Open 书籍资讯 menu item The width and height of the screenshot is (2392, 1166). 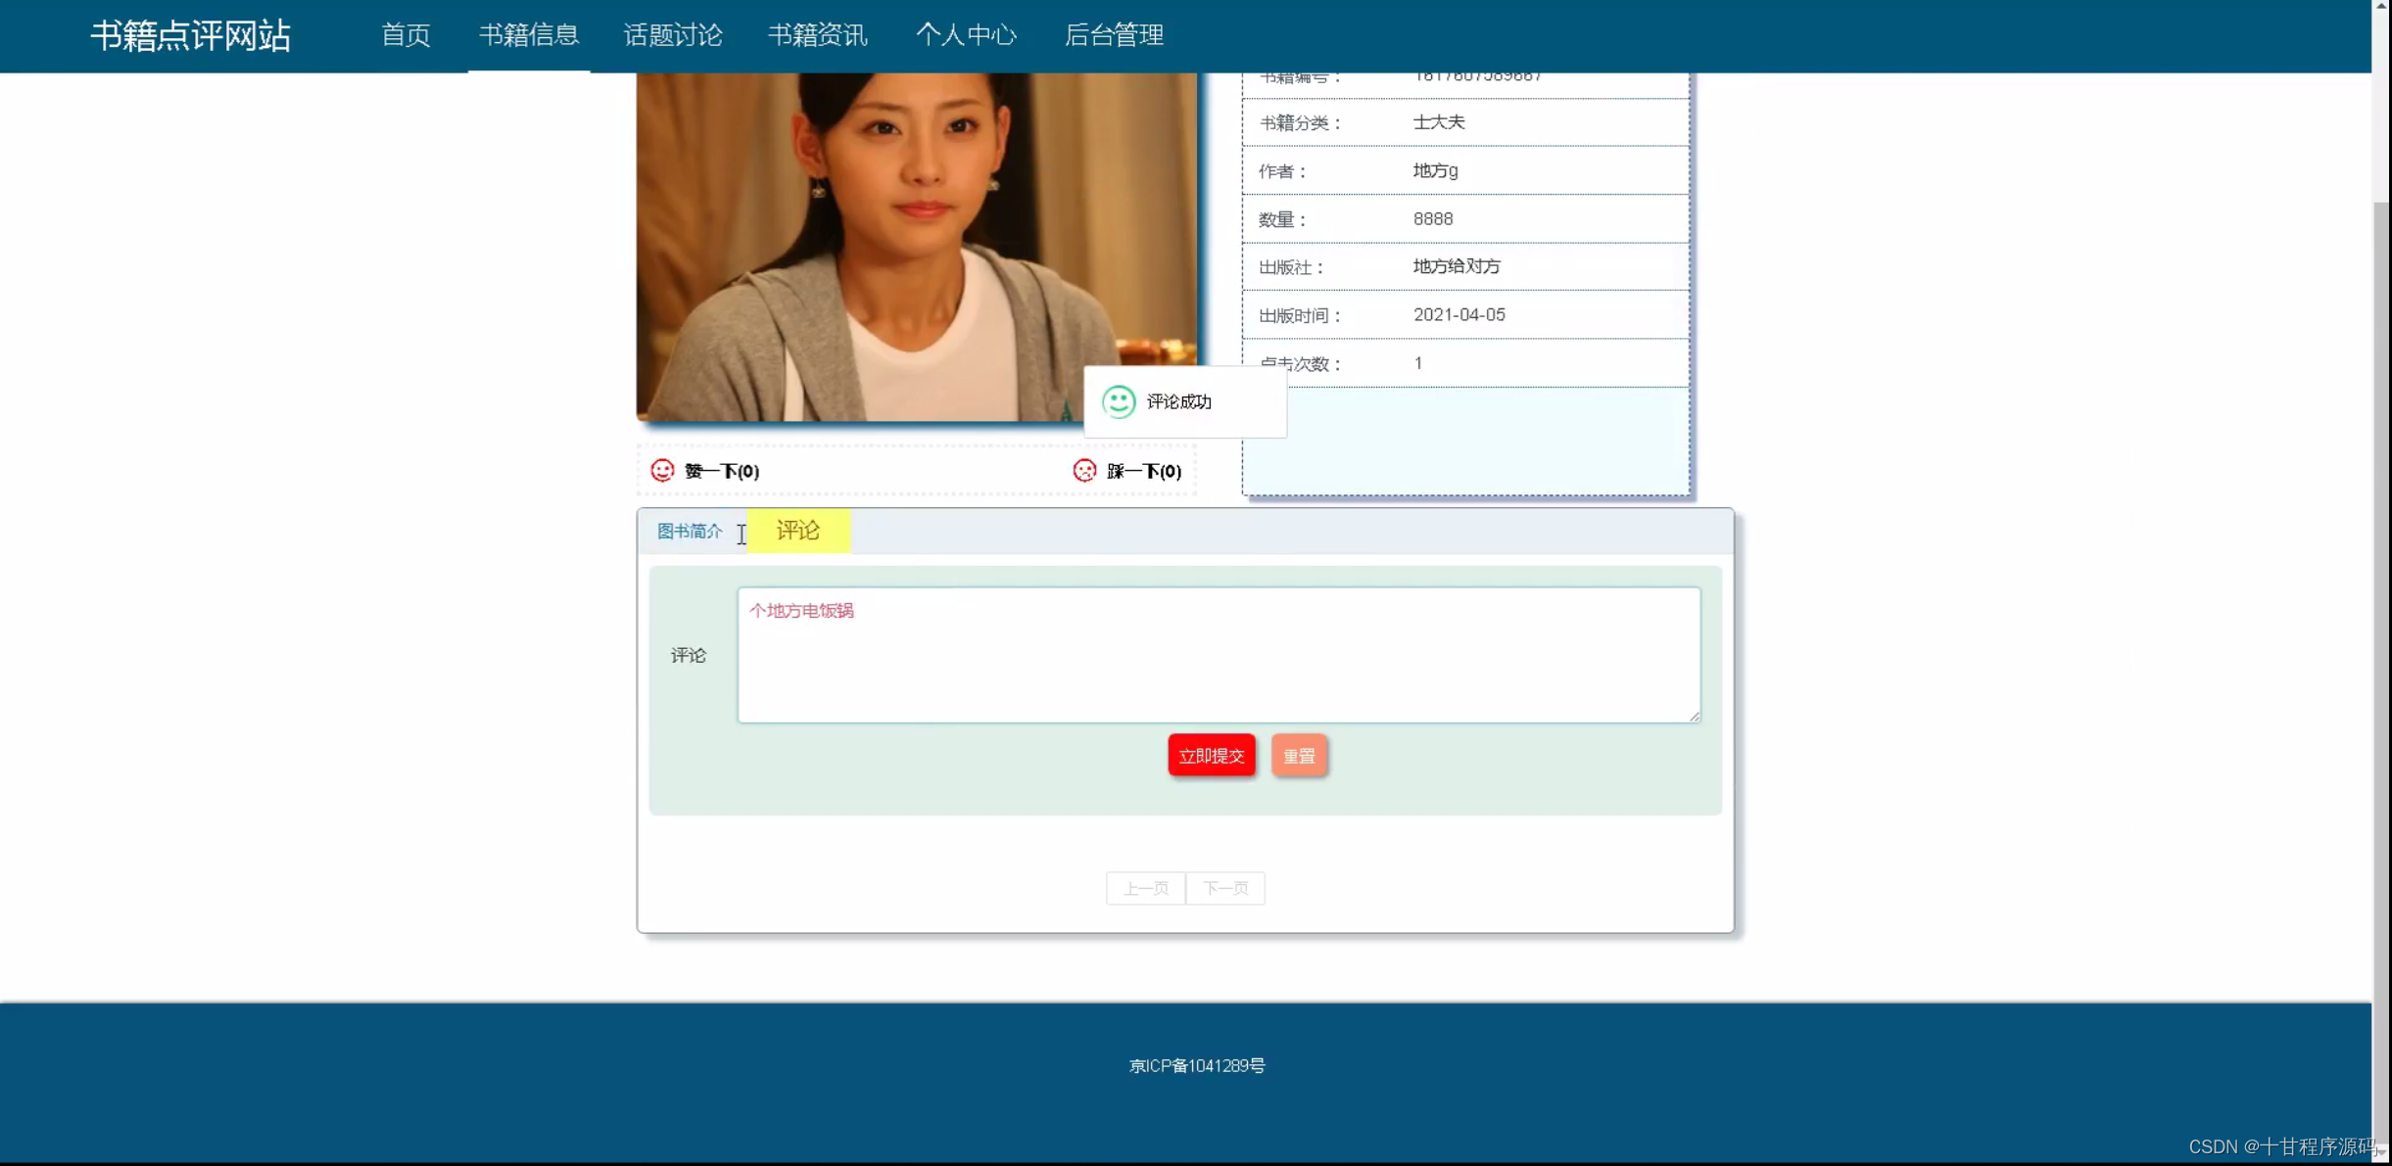point(818,35)
